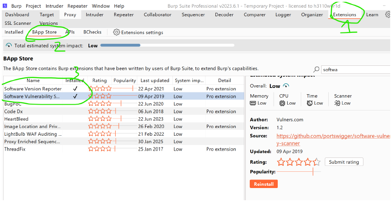The width and height of the screenshot is (392, 202).
Task: Open Extensions settings
Action: (x=138, y=32)
